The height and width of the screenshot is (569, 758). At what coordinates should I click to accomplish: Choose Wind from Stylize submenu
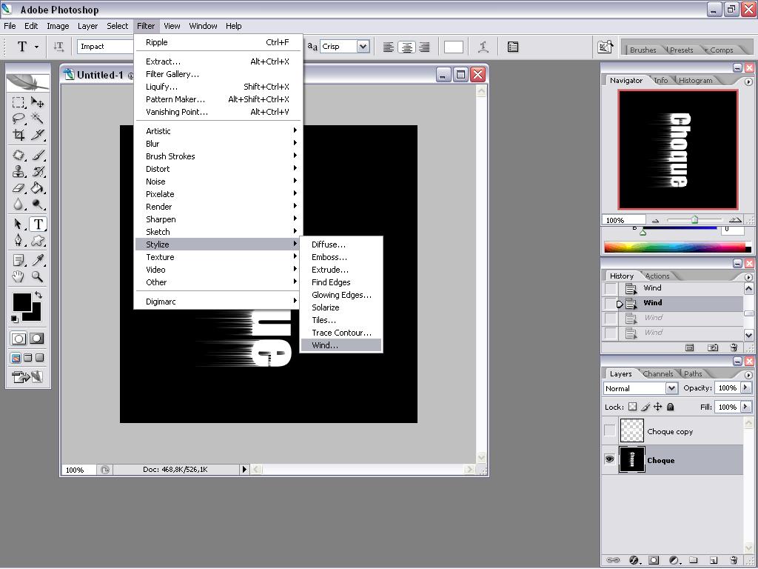pyautogui.click(x=341, y=345)
